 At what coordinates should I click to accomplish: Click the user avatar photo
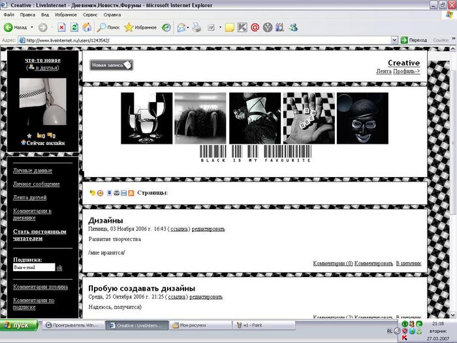coord(43,101)
